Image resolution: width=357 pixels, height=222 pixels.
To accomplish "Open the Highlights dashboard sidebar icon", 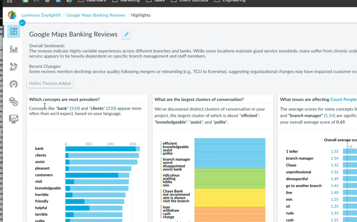I will coord(14,32).
